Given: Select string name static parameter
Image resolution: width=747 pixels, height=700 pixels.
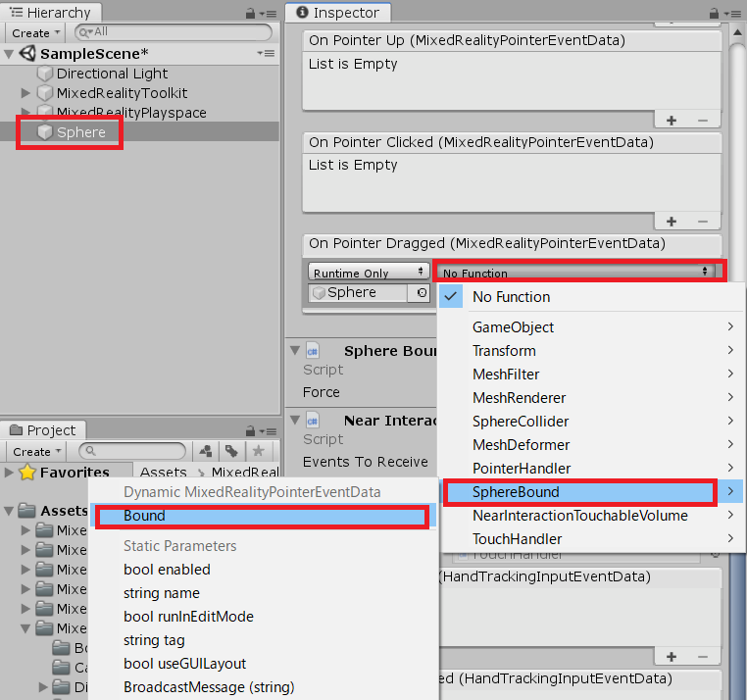Looking at the screenshot, I should click(x=264, y=593).
